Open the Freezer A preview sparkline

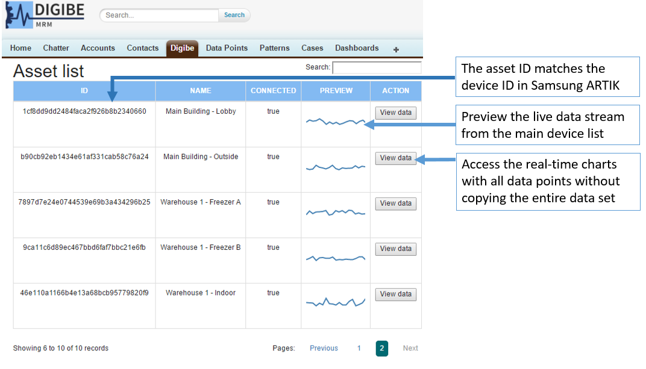pos(336,212)
